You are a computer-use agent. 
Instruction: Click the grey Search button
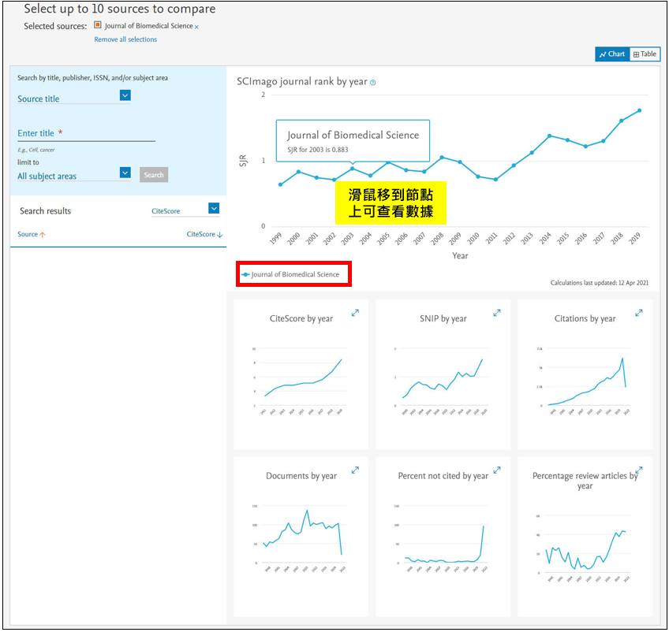[154, 175]
